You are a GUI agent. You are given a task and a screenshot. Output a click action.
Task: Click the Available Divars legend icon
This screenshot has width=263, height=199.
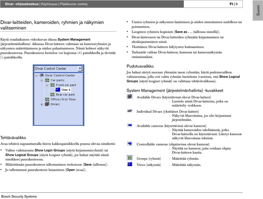point(130,97)
